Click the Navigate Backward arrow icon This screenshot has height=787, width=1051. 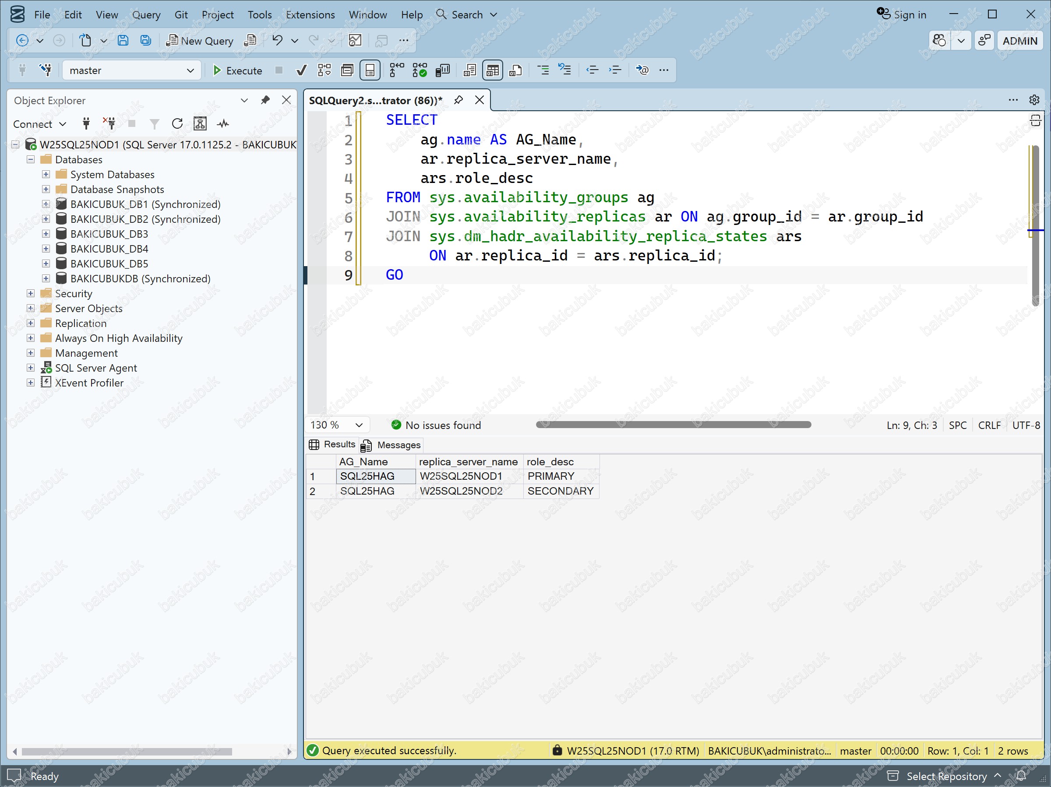pyautogui.click(x=22, y=41)
